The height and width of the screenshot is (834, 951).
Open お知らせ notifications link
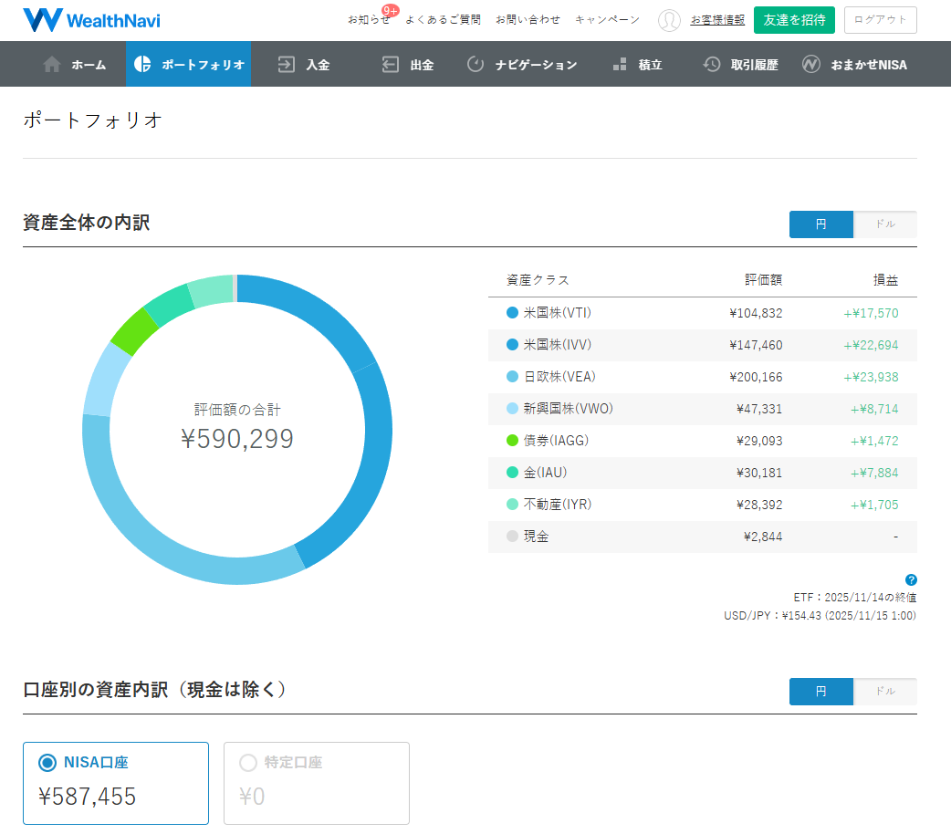[368, 20]
